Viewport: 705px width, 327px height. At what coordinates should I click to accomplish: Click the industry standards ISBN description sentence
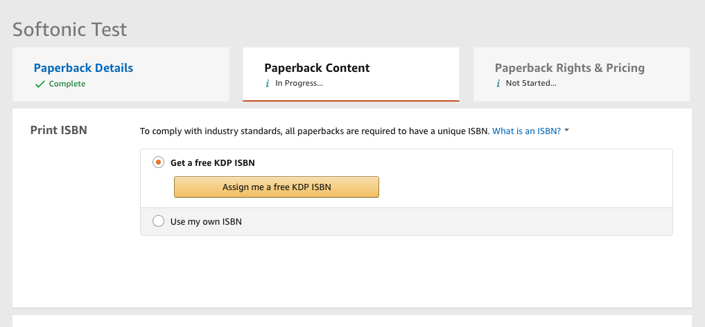(315, 131)
